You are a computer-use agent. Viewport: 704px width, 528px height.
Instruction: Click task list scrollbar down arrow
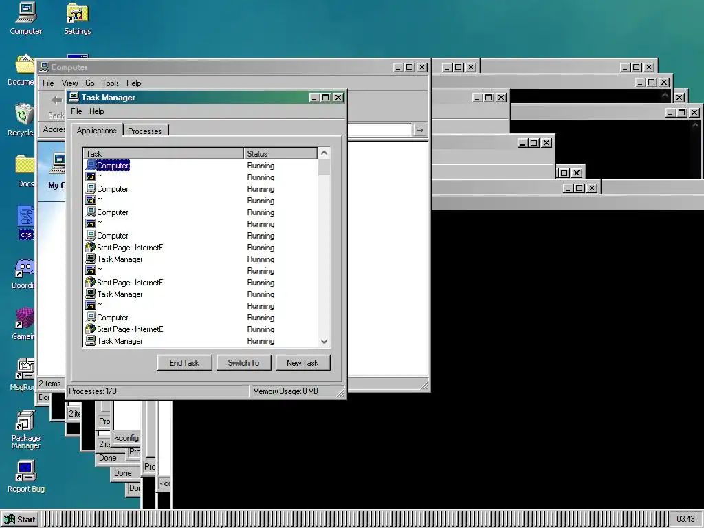[x=324, y=341]
